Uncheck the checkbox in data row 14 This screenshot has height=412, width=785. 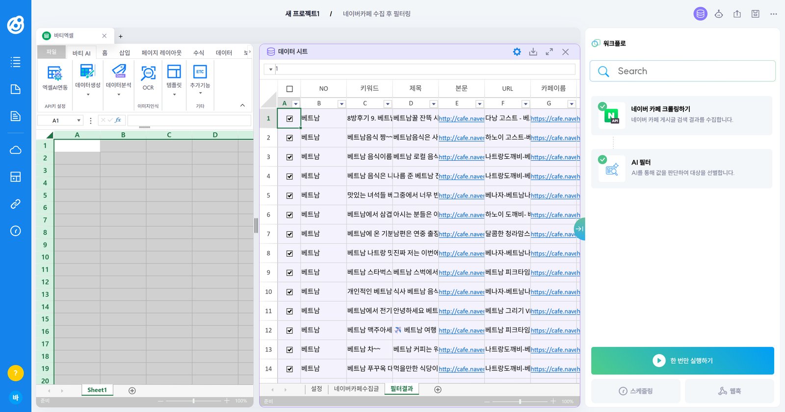(x=289, y=369)
